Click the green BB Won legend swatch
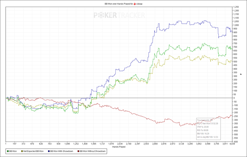Viewport: 247px width, 157px height. tap(8, 151)
